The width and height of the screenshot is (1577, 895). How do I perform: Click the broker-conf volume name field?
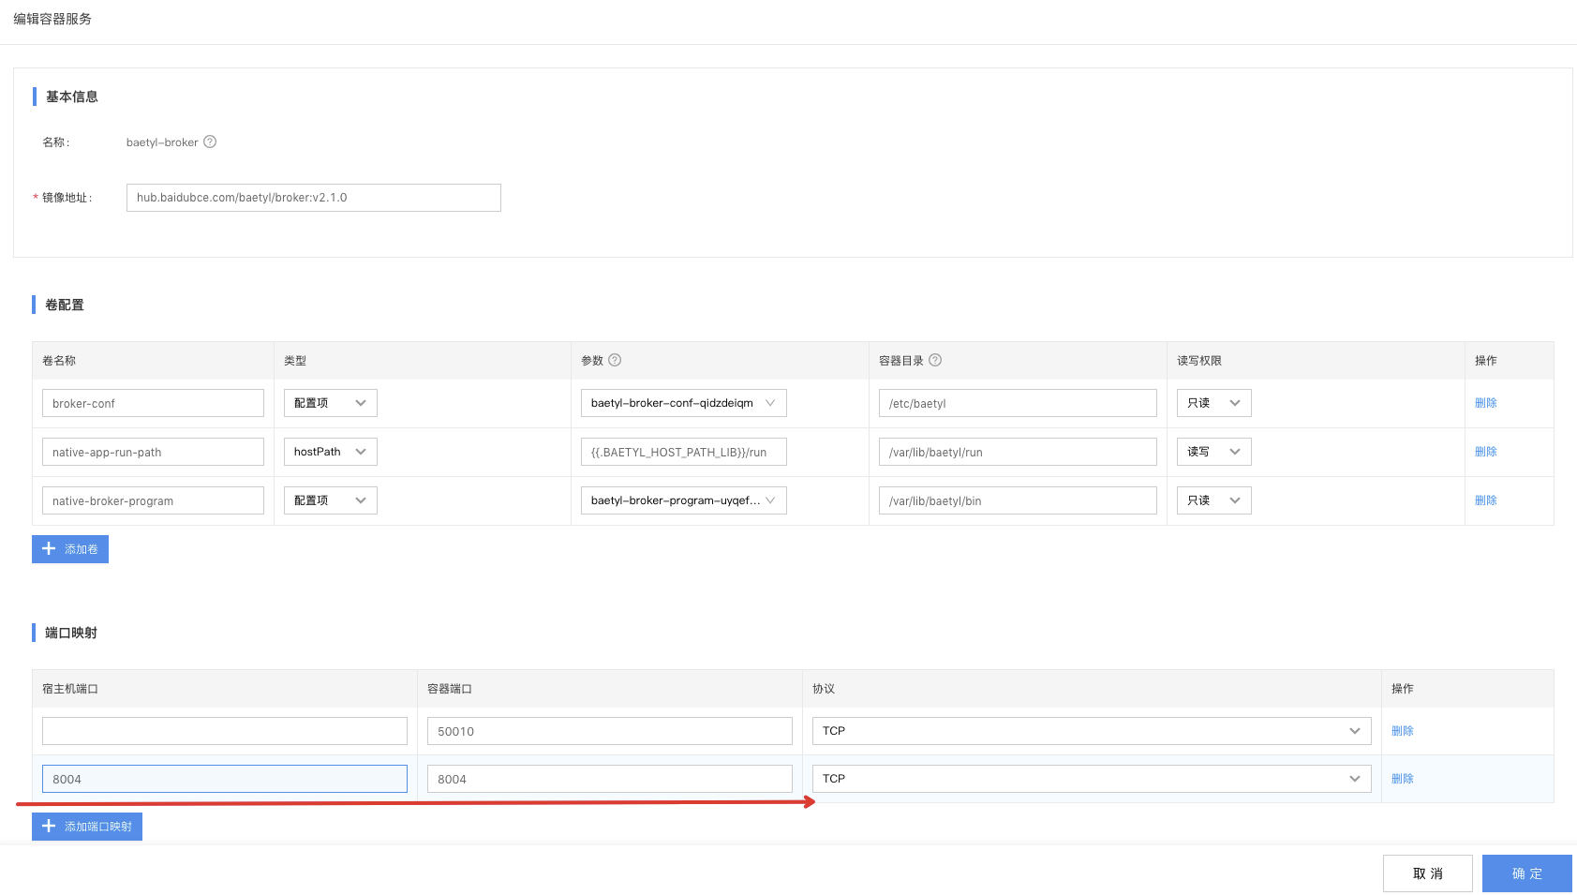click(153, 403)
